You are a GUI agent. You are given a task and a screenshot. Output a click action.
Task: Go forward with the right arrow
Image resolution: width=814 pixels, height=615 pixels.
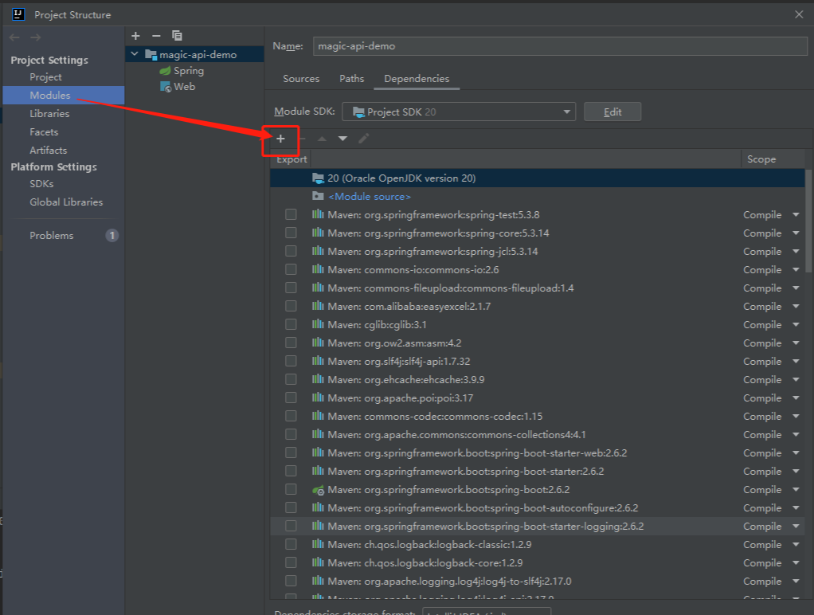pos(35,37)
